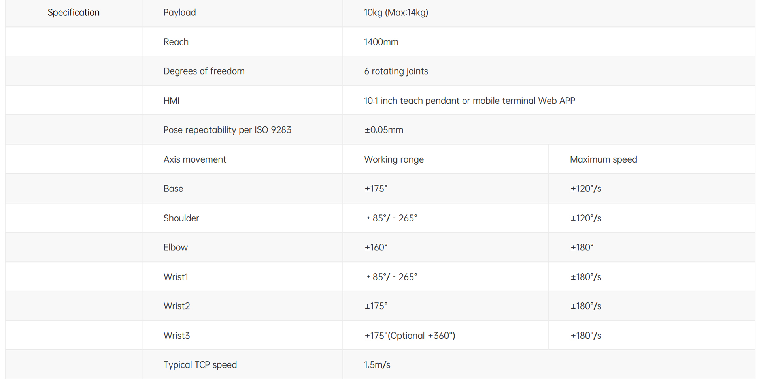Select the Shoulder maximum speed value
759x379 pixels.
(585, 218)
